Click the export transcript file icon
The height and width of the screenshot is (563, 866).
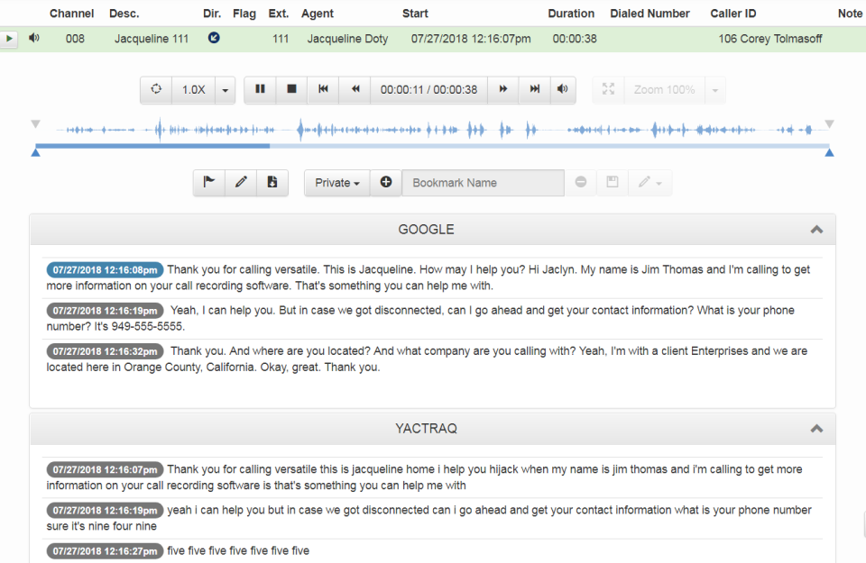pyautogui.click(x=272, y=182)
